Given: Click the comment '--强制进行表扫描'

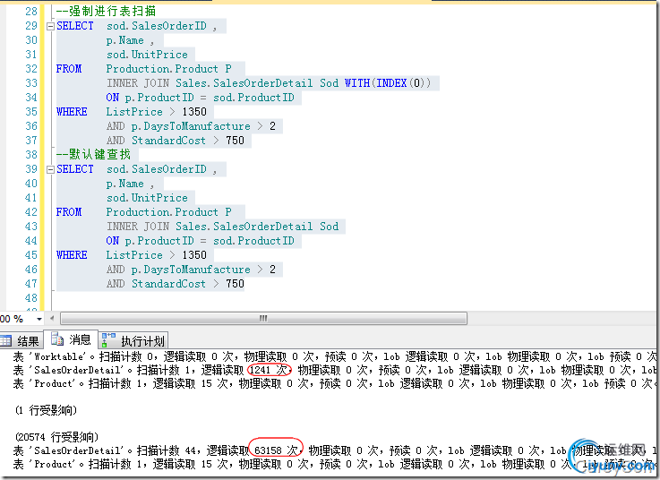Looking at the screenshot, I should (x=106, y=11).
